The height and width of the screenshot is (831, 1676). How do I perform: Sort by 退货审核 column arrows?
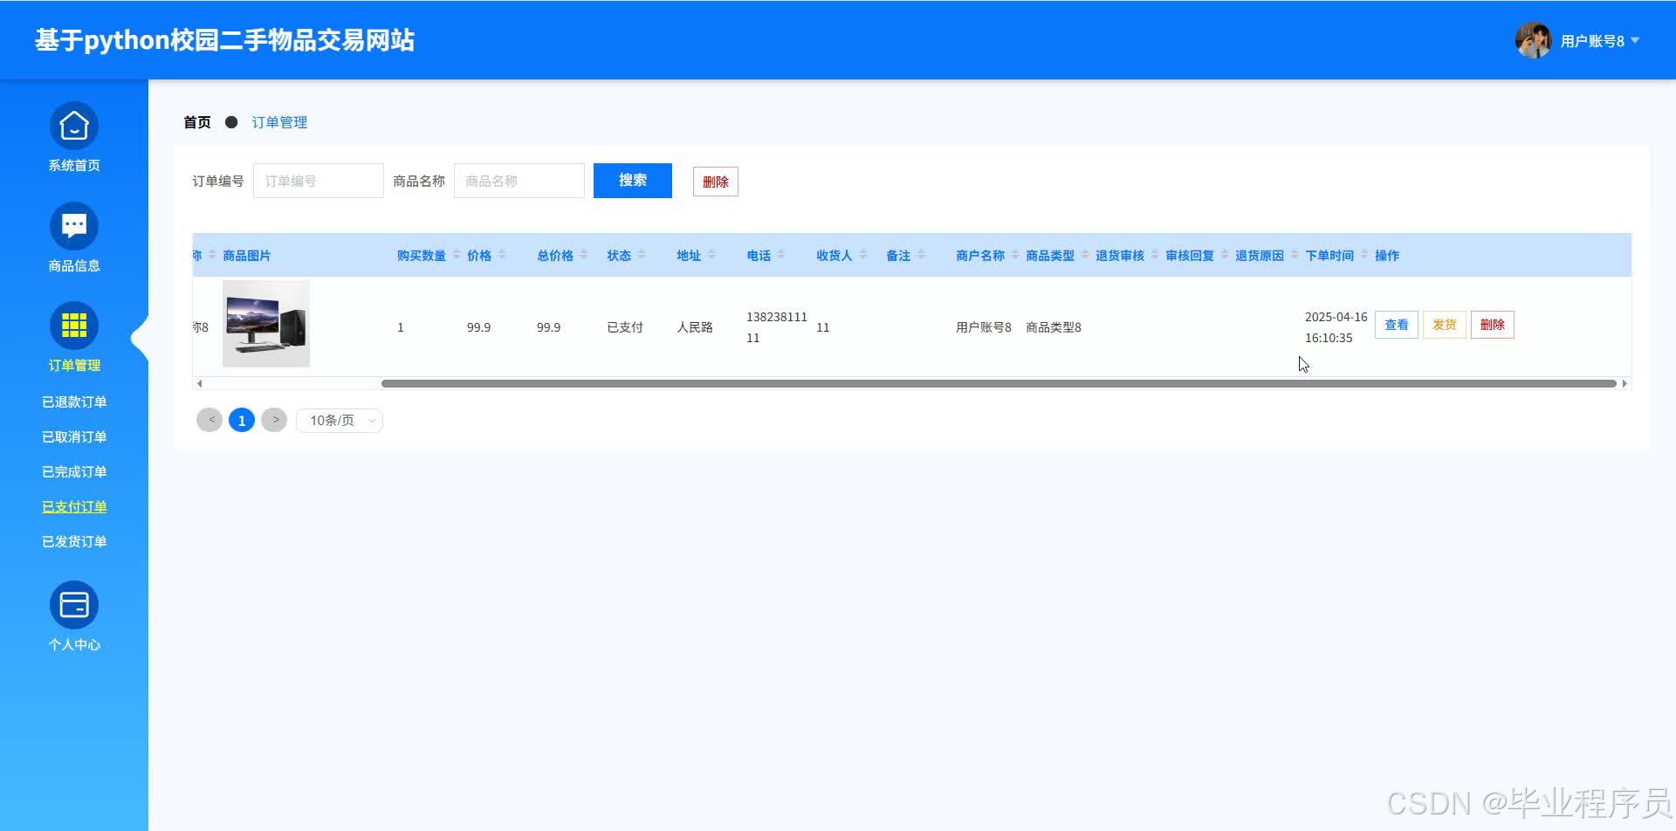click(1155, 254)
